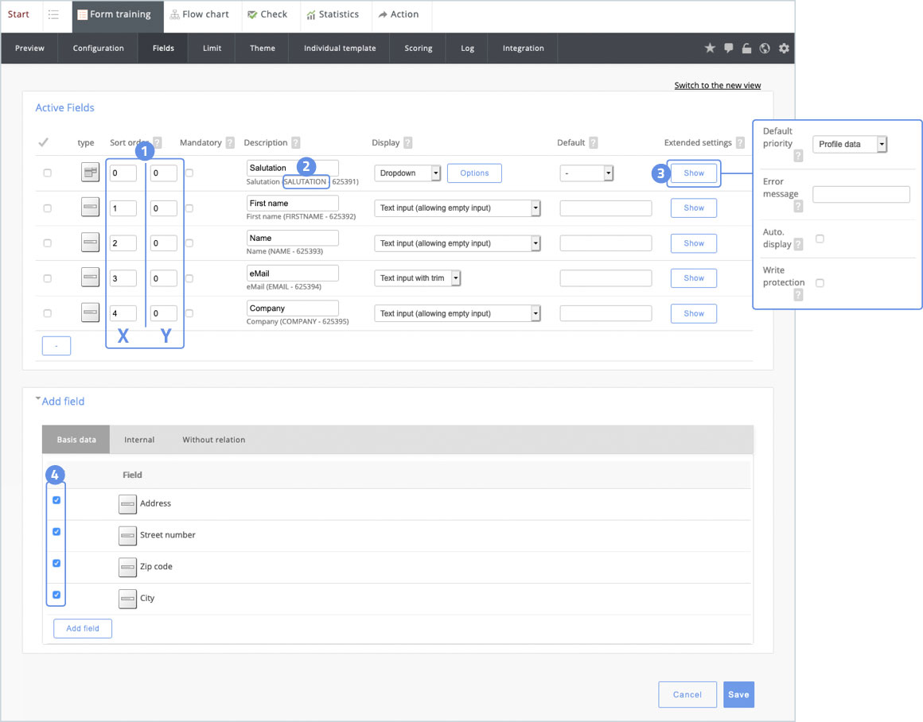Click the Save button
Image resolution: width=923 pixels, height=722 pixels.
pyautogui.click(x=738, y=694)
